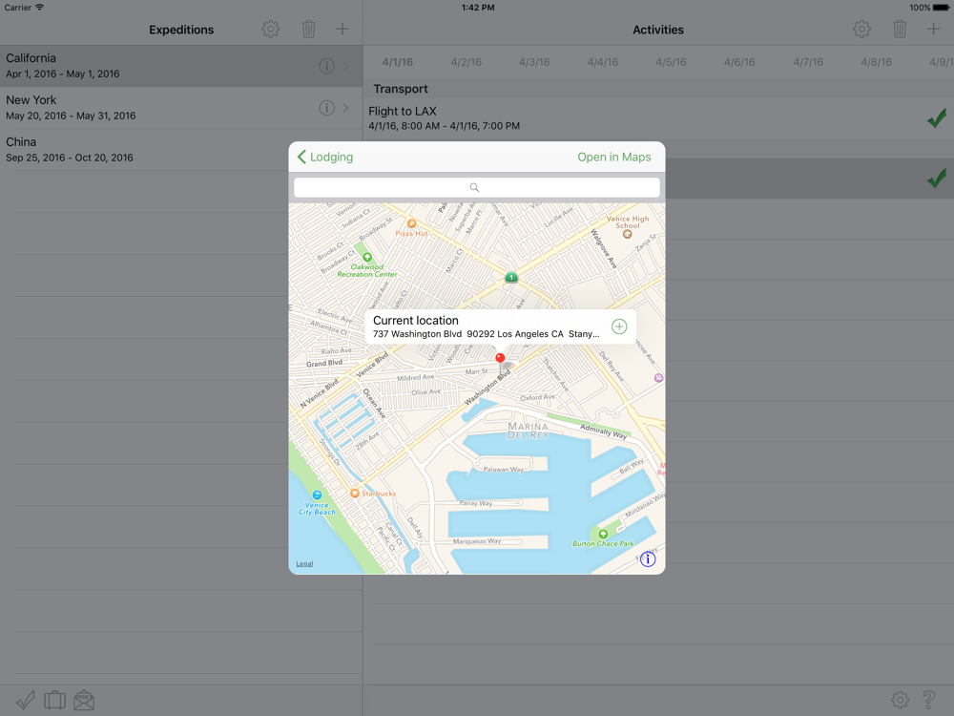Toggle checkmark on the highlighted activity row
The width and height of the screenshot is (954, 716).
coord(936,179)
